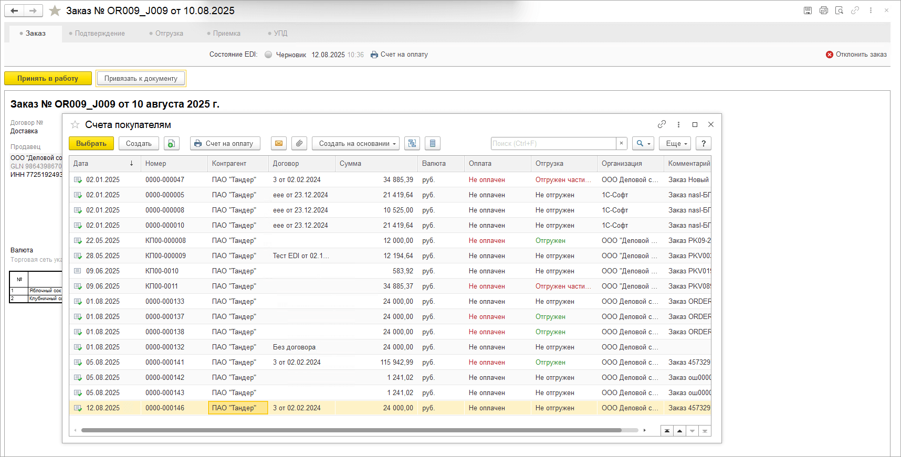Screen dimensions: 901x457
Task: Click the copy invoice icon next to Создать
Action: click(171, 143)
